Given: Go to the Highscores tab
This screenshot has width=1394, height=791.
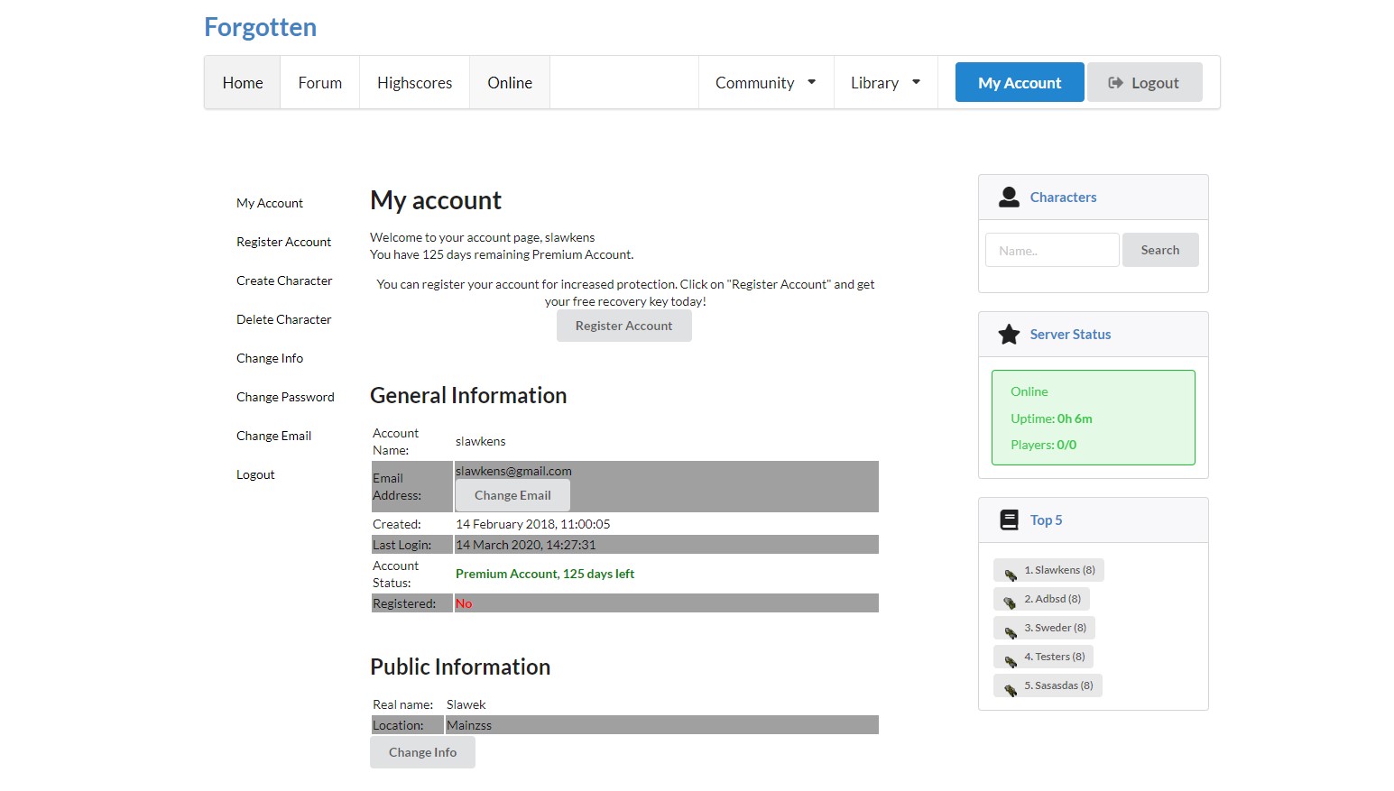Looking at the screenshot, I should [414, 83].
